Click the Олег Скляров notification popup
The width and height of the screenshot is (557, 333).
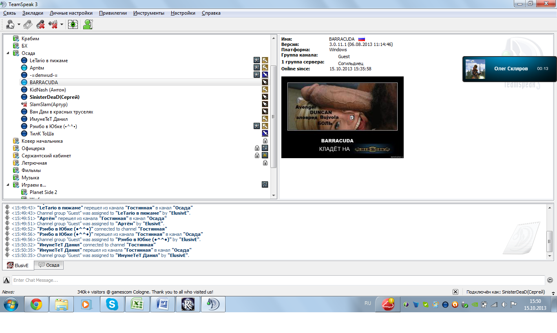pos(510,69)
